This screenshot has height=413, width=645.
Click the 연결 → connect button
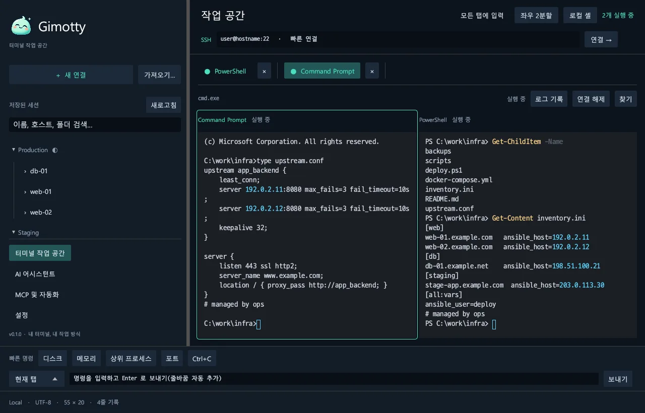601,39
